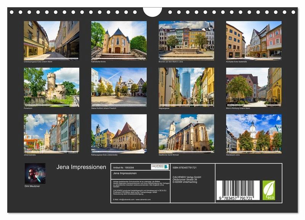Image resolution: width=305 pixels, height=220 pixels.
Task: Click caption 'Pulverturm'
Action: click(x=28, y=108)
